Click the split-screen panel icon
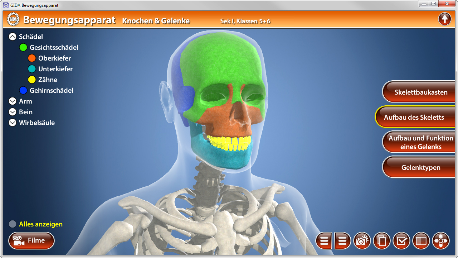 [x=421, y=241]
